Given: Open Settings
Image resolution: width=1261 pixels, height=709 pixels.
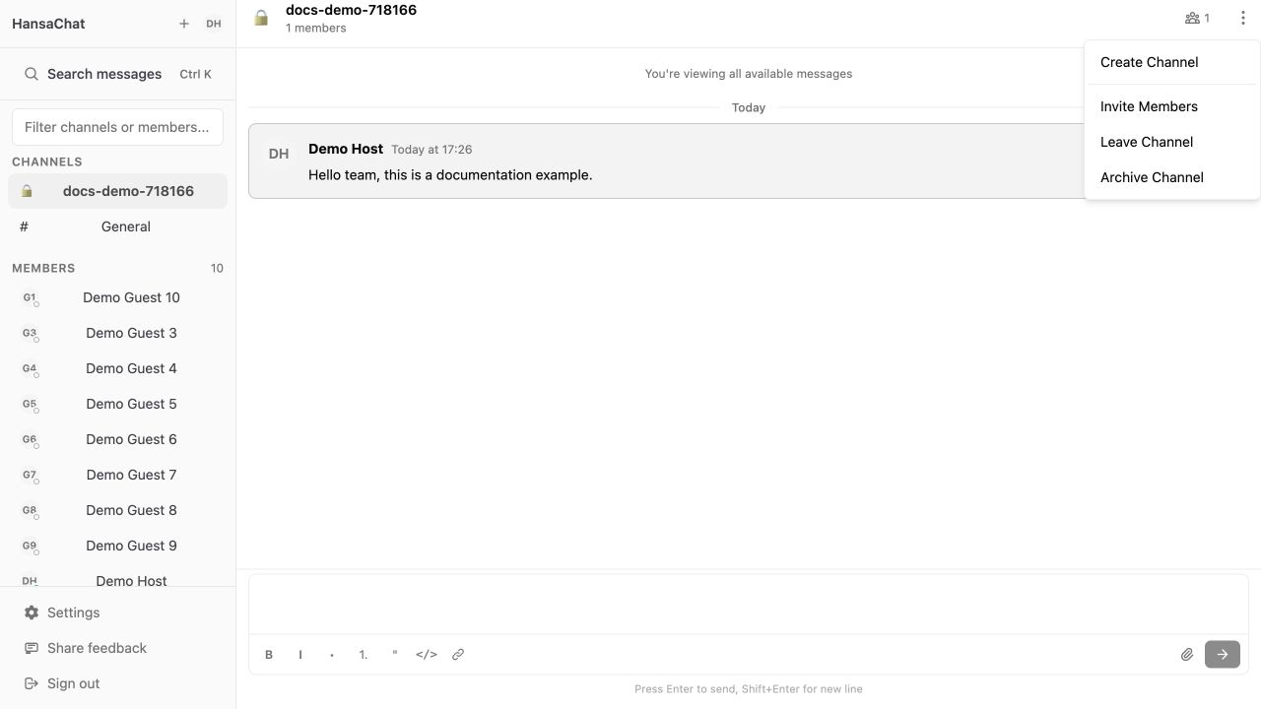Looking at the screenshot, I should (117, 612).
